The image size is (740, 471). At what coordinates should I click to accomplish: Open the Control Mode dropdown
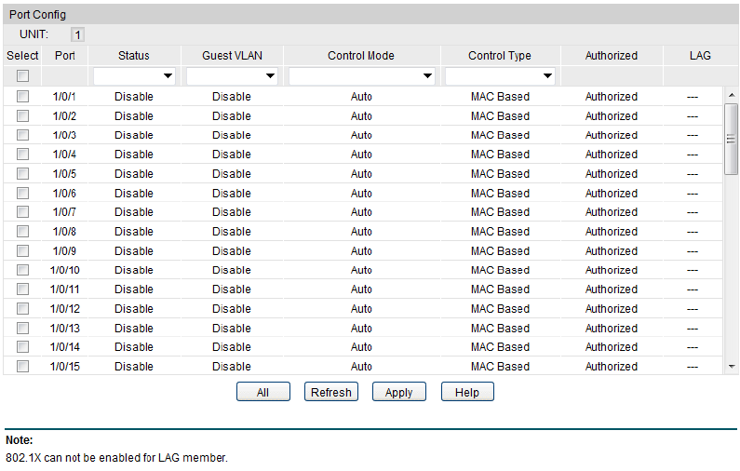pos(361,75)
